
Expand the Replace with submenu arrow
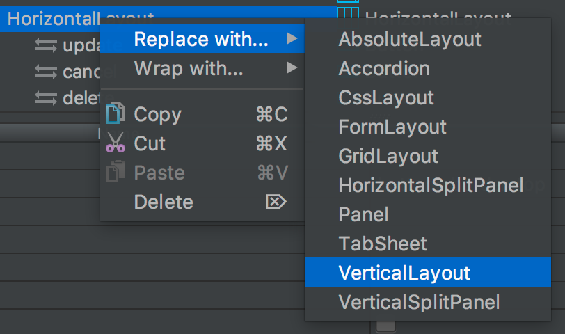[x=292, y=38]
